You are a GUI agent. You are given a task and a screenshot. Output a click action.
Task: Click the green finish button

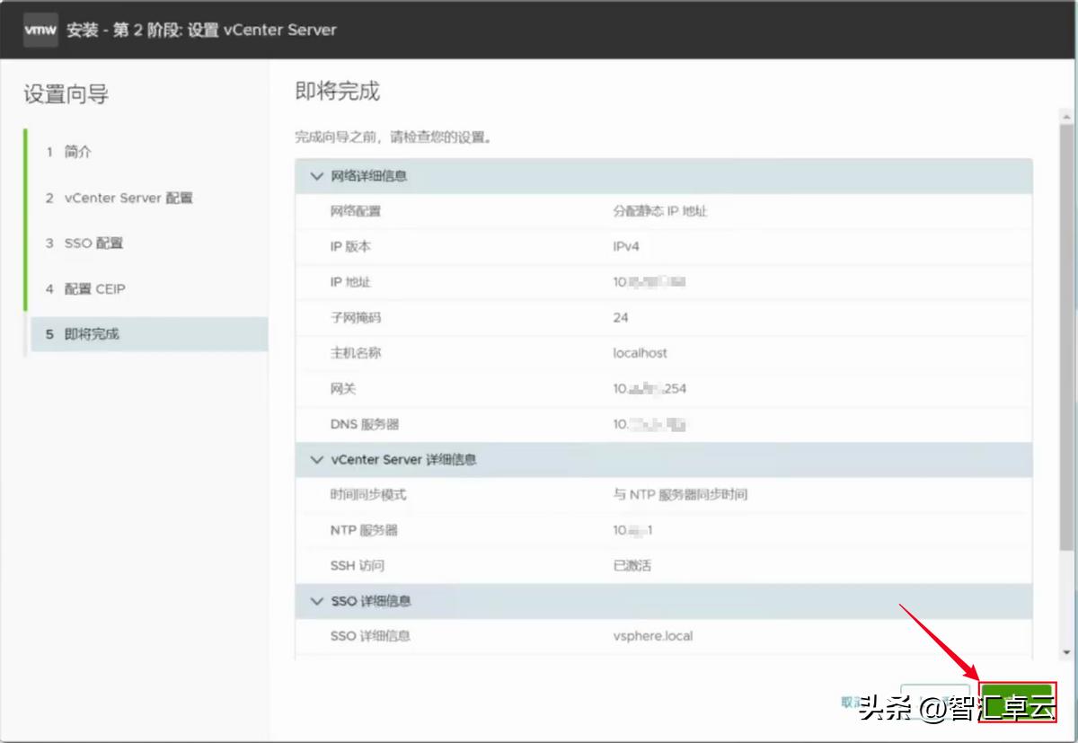[1017, 703]
